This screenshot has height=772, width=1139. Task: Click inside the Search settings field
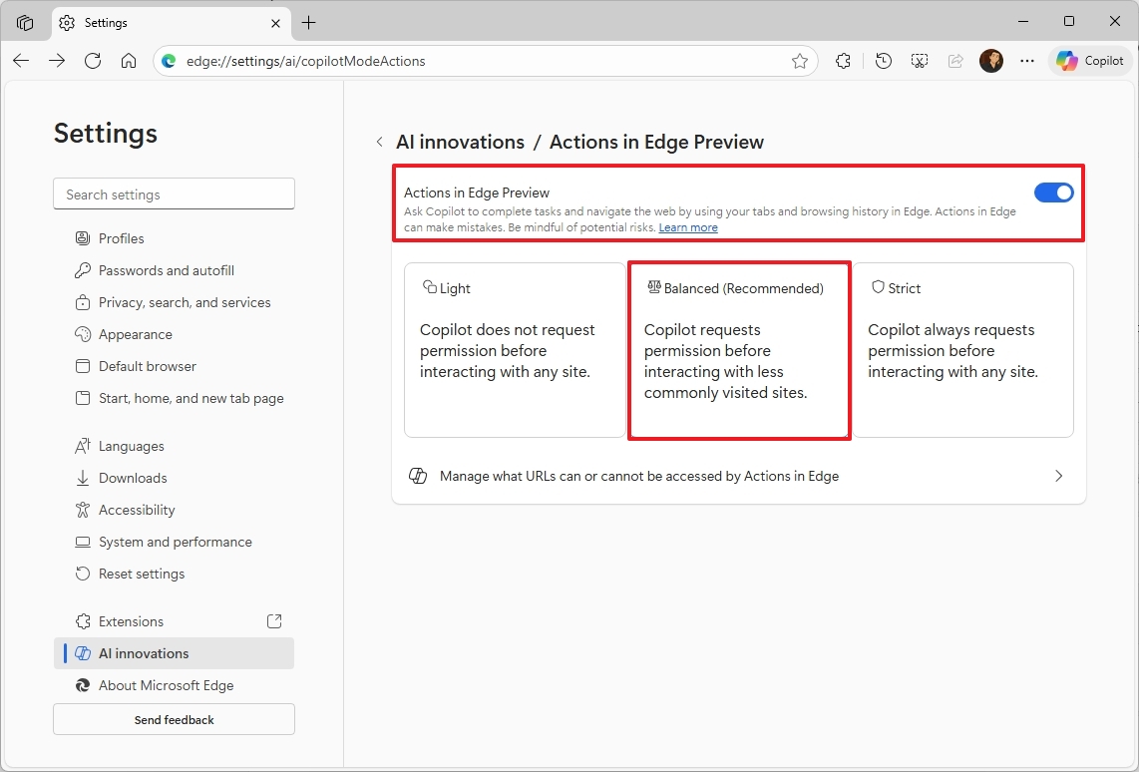click(x=174, y=193)
